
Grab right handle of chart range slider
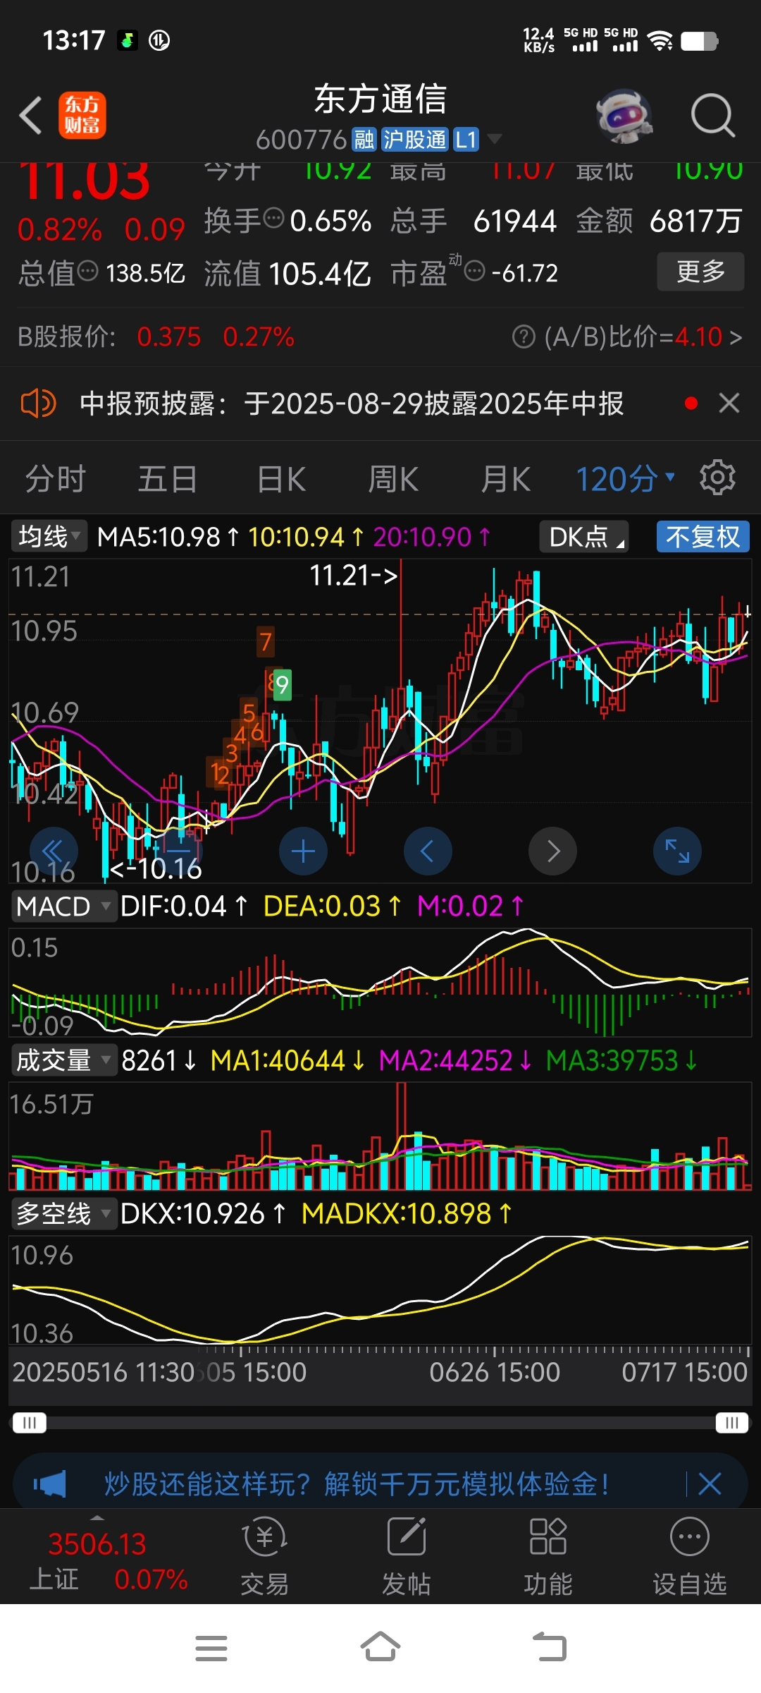(x=732, y=1423)
